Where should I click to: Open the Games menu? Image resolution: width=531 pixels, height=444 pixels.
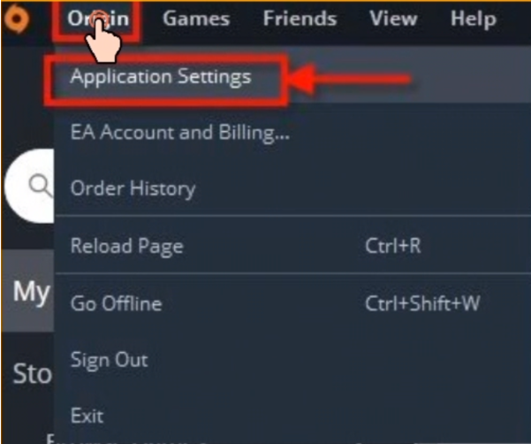196,19
